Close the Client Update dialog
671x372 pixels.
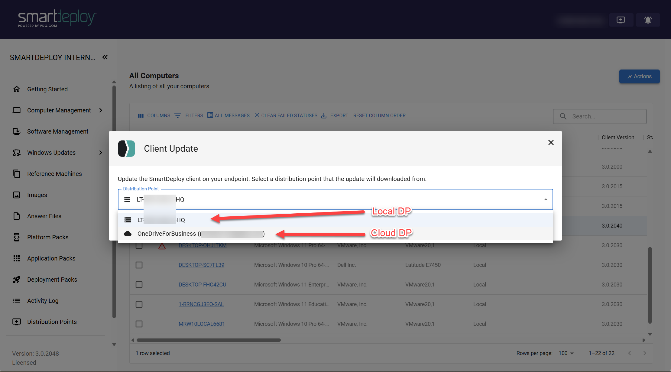tap(551, 143)
